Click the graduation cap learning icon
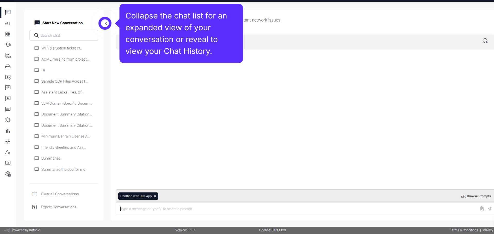 coord(7,45)
